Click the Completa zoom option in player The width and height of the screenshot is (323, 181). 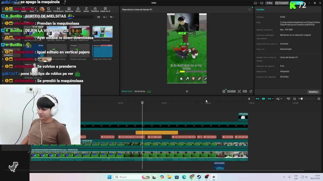231,91
